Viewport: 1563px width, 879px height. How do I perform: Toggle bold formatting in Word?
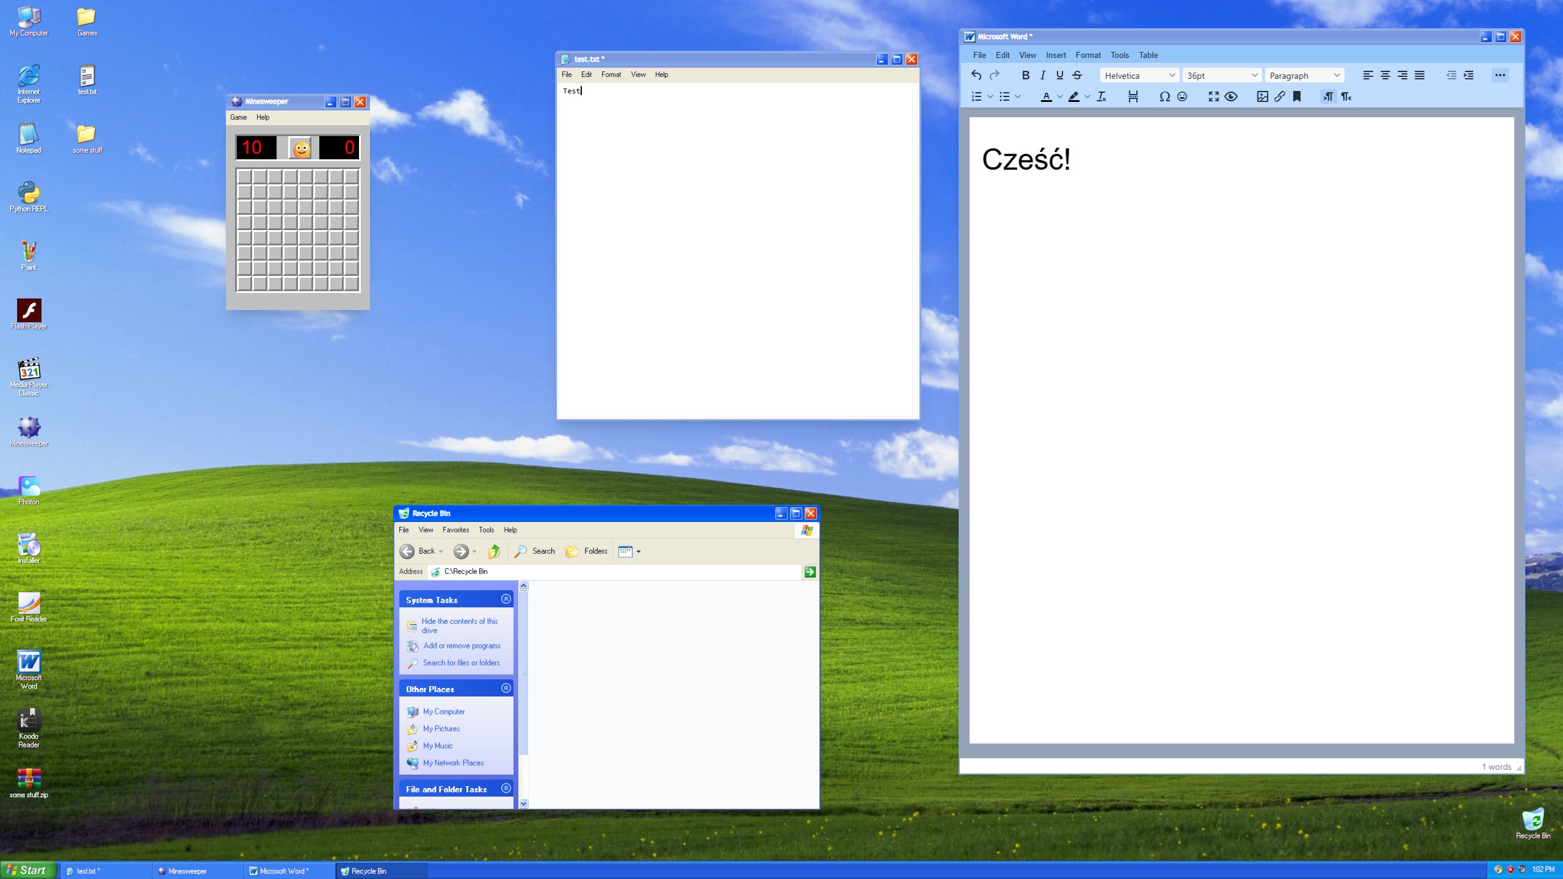point(1026,75)
